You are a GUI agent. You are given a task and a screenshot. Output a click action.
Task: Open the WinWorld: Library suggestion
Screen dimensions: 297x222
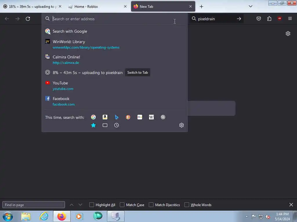click(x=114, y=44)
